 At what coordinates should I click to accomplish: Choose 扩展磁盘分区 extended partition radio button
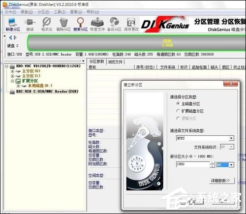point(178,111)
